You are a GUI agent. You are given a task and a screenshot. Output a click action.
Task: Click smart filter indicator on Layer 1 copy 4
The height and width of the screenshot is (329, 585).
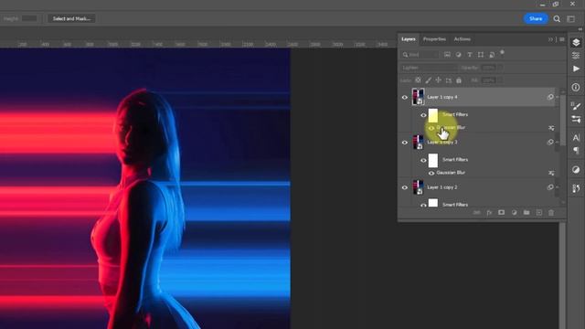pyautogui.click(x=550, y=97)
